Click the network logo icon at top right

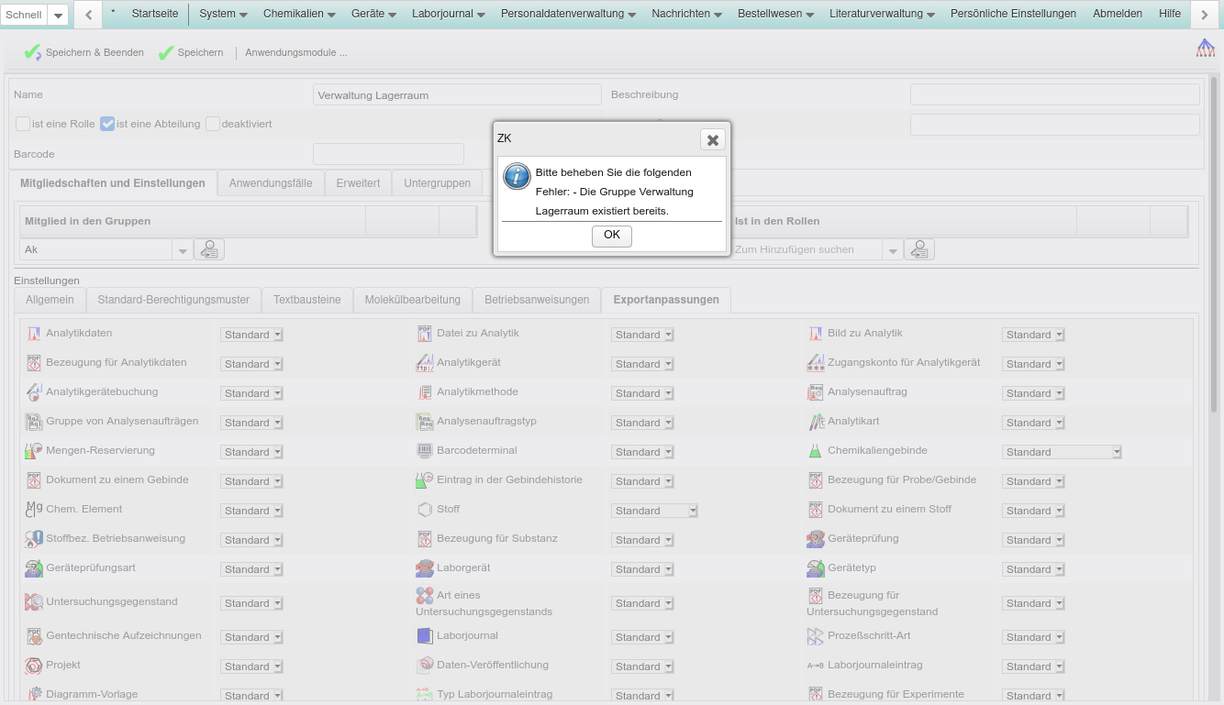[x=1205, y=49]
